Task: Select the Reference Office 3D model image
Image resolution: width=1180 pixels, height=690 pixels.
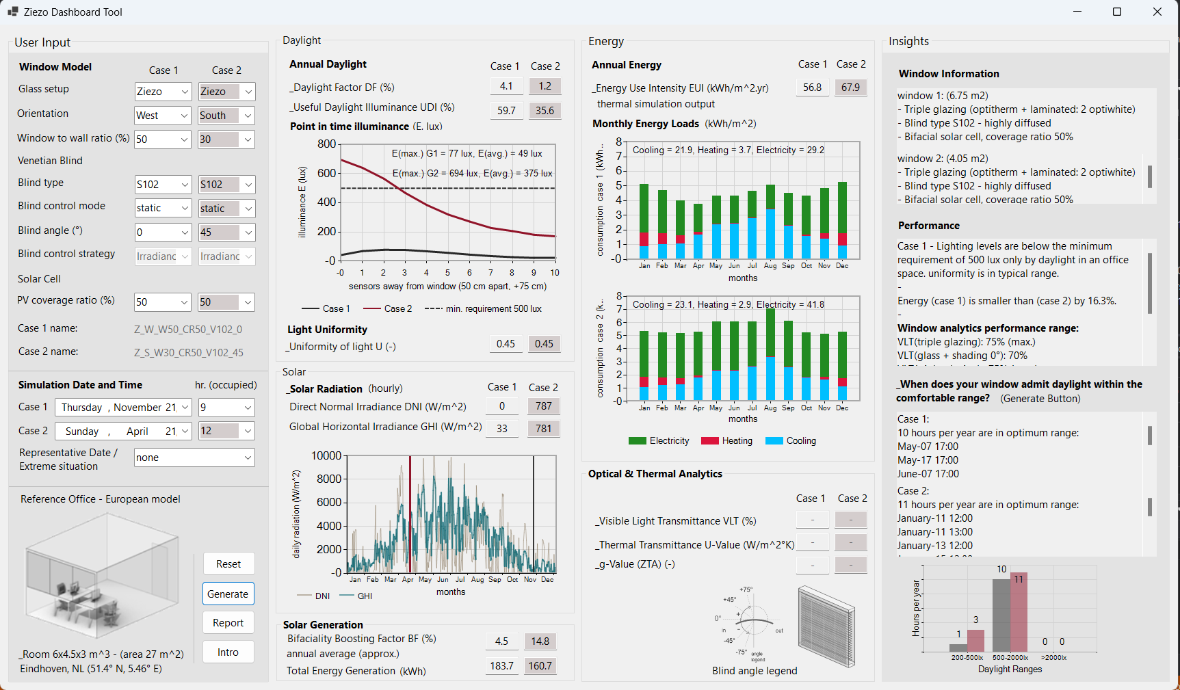Action: coord(101,574)
